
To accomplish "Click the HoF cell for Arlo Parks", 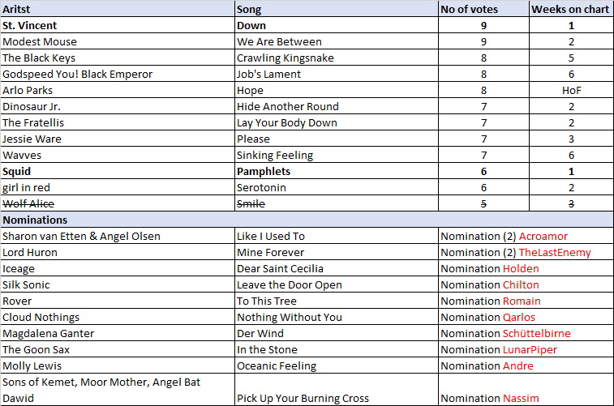I will pyautogui.click(x=571, y=90).
